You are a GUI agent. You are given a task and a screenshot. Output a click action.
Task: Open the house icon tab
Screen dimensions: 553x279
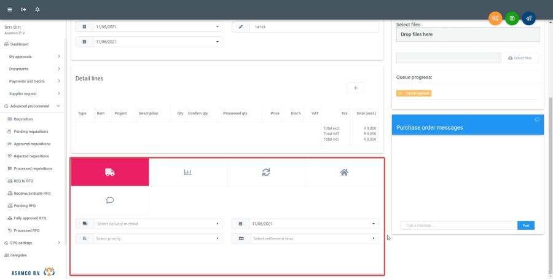[x=344, y=172]
